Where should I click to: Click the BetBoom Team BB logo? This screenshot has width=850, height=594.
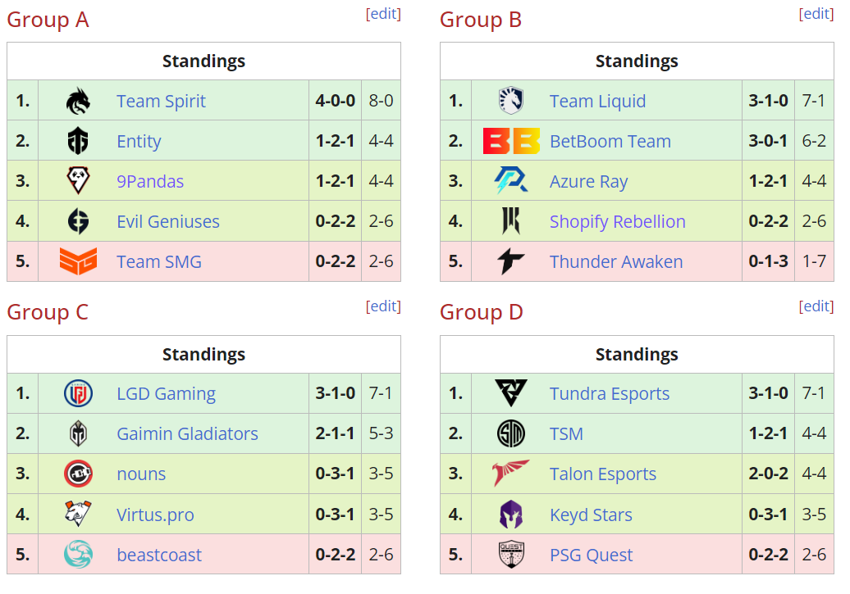511,141
